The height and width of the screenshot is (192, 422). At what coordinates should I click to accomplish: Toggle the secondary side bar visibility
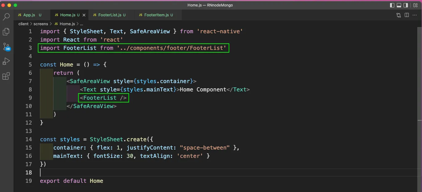406,5
